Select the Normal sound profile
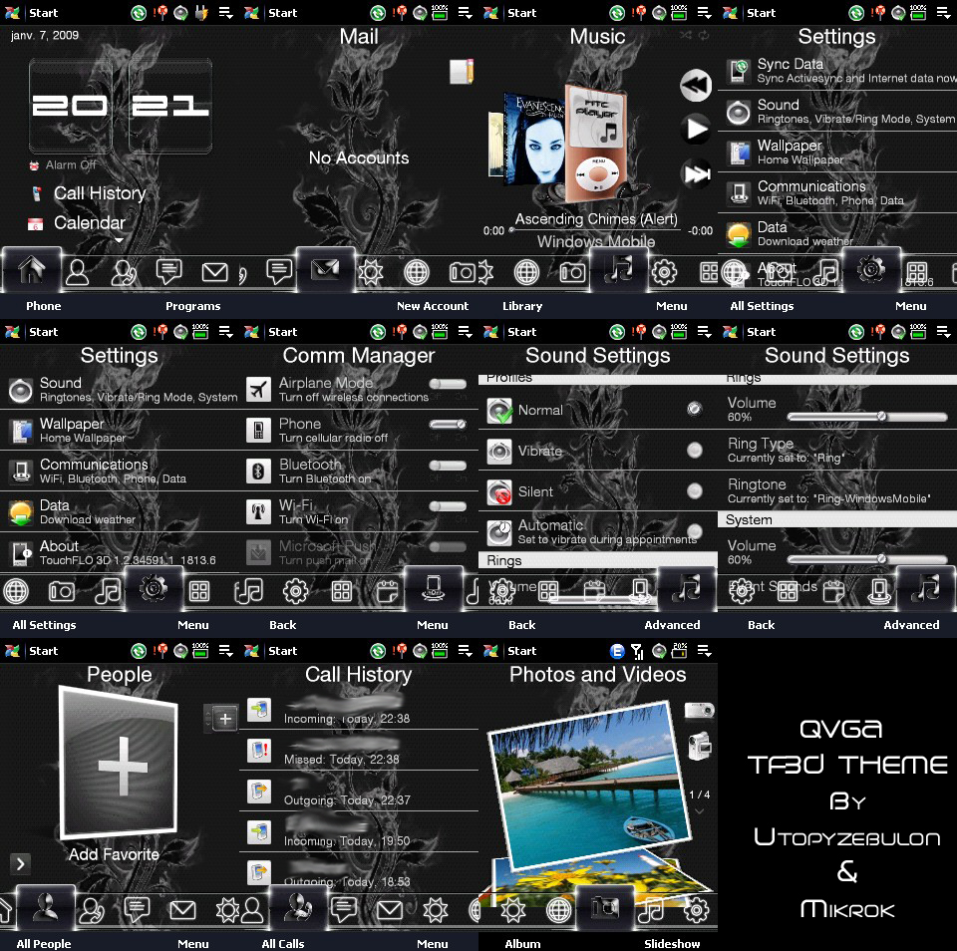 598,410
